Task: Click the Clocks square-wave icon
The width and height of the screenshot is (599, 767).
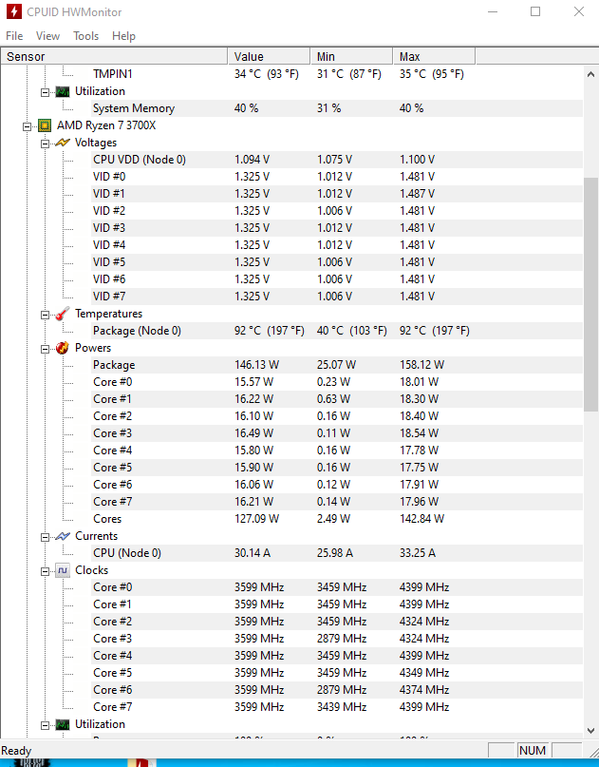Action: (63, 570)
